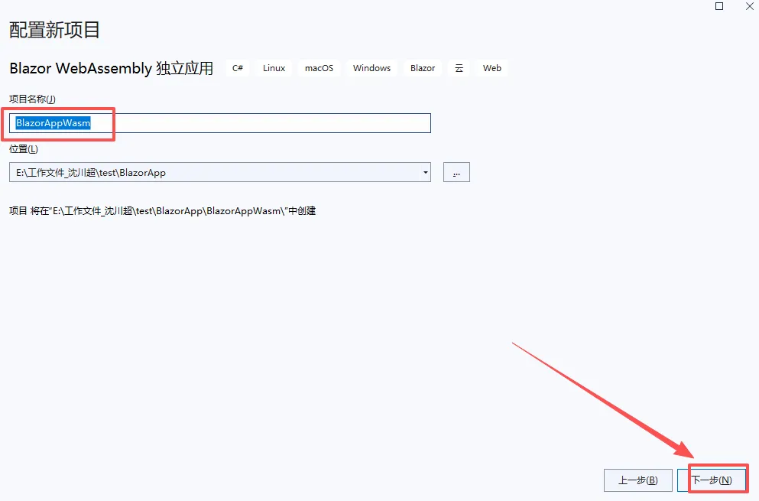
Task: Select the 云 (cloud) tag
Action: [459, 68]
